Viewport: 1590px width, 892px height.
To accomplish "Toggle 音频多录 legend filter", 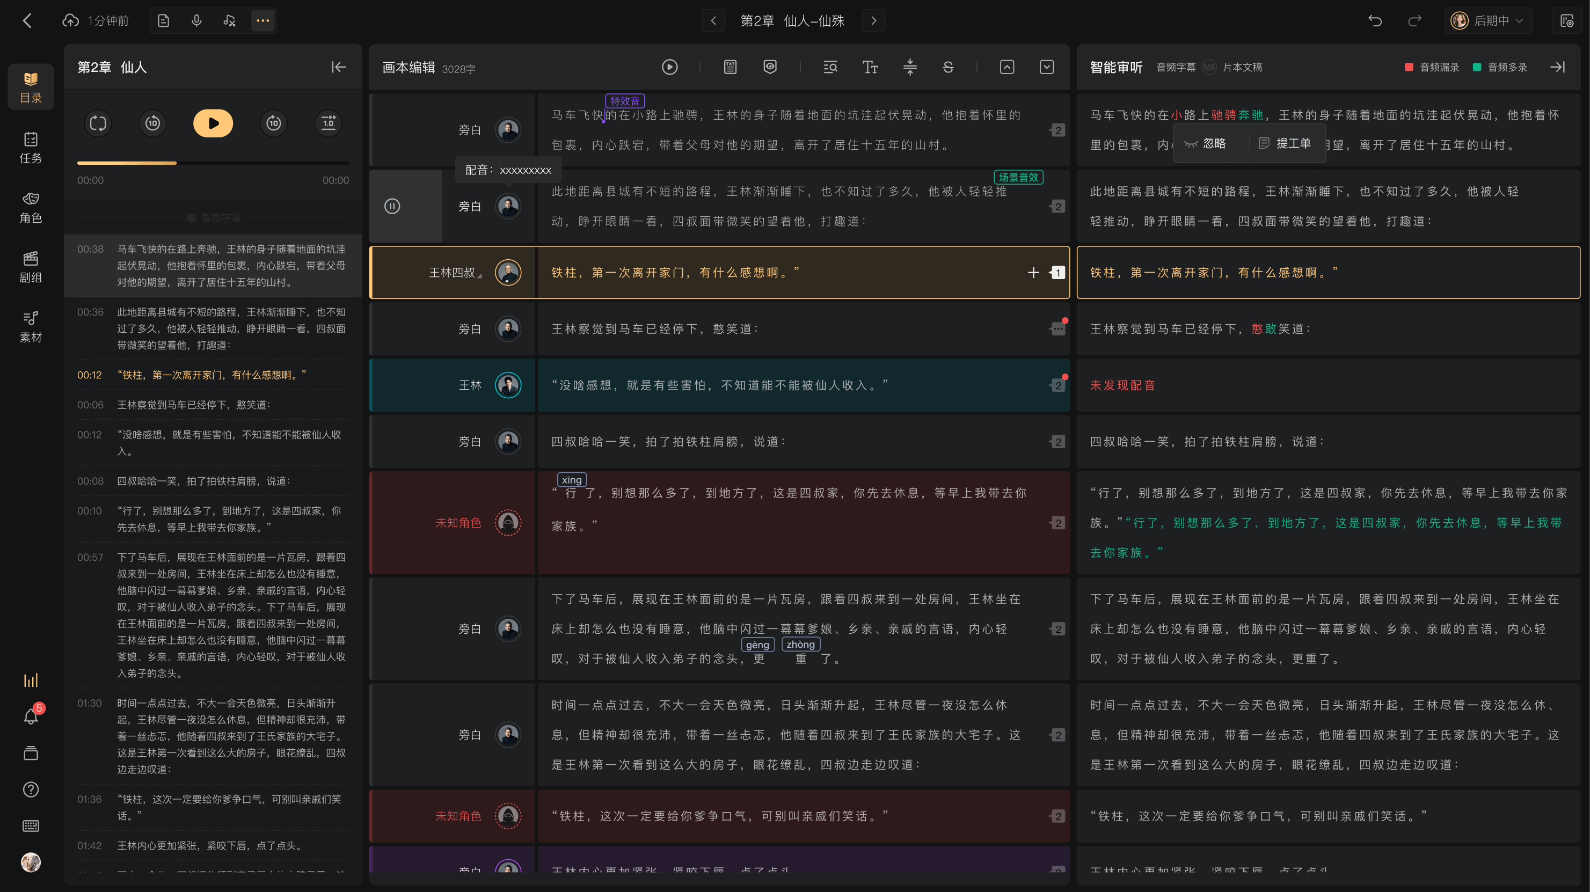I will pyautogui.click(x=1500, y=67).
